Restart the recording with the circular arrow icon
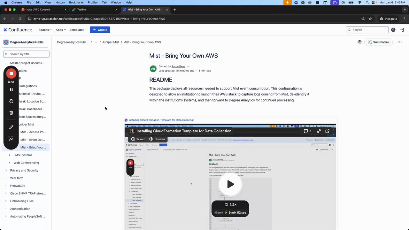The width and height of the screenshot is (409, 230). click(x=11, y=101)
